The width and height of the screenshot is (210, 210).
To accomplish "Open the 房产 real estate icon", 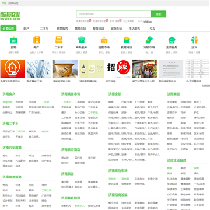I will (x=36, y=40).
